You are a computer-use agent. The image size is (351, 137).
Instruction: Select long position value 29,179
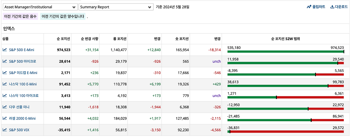pos(121,61)
